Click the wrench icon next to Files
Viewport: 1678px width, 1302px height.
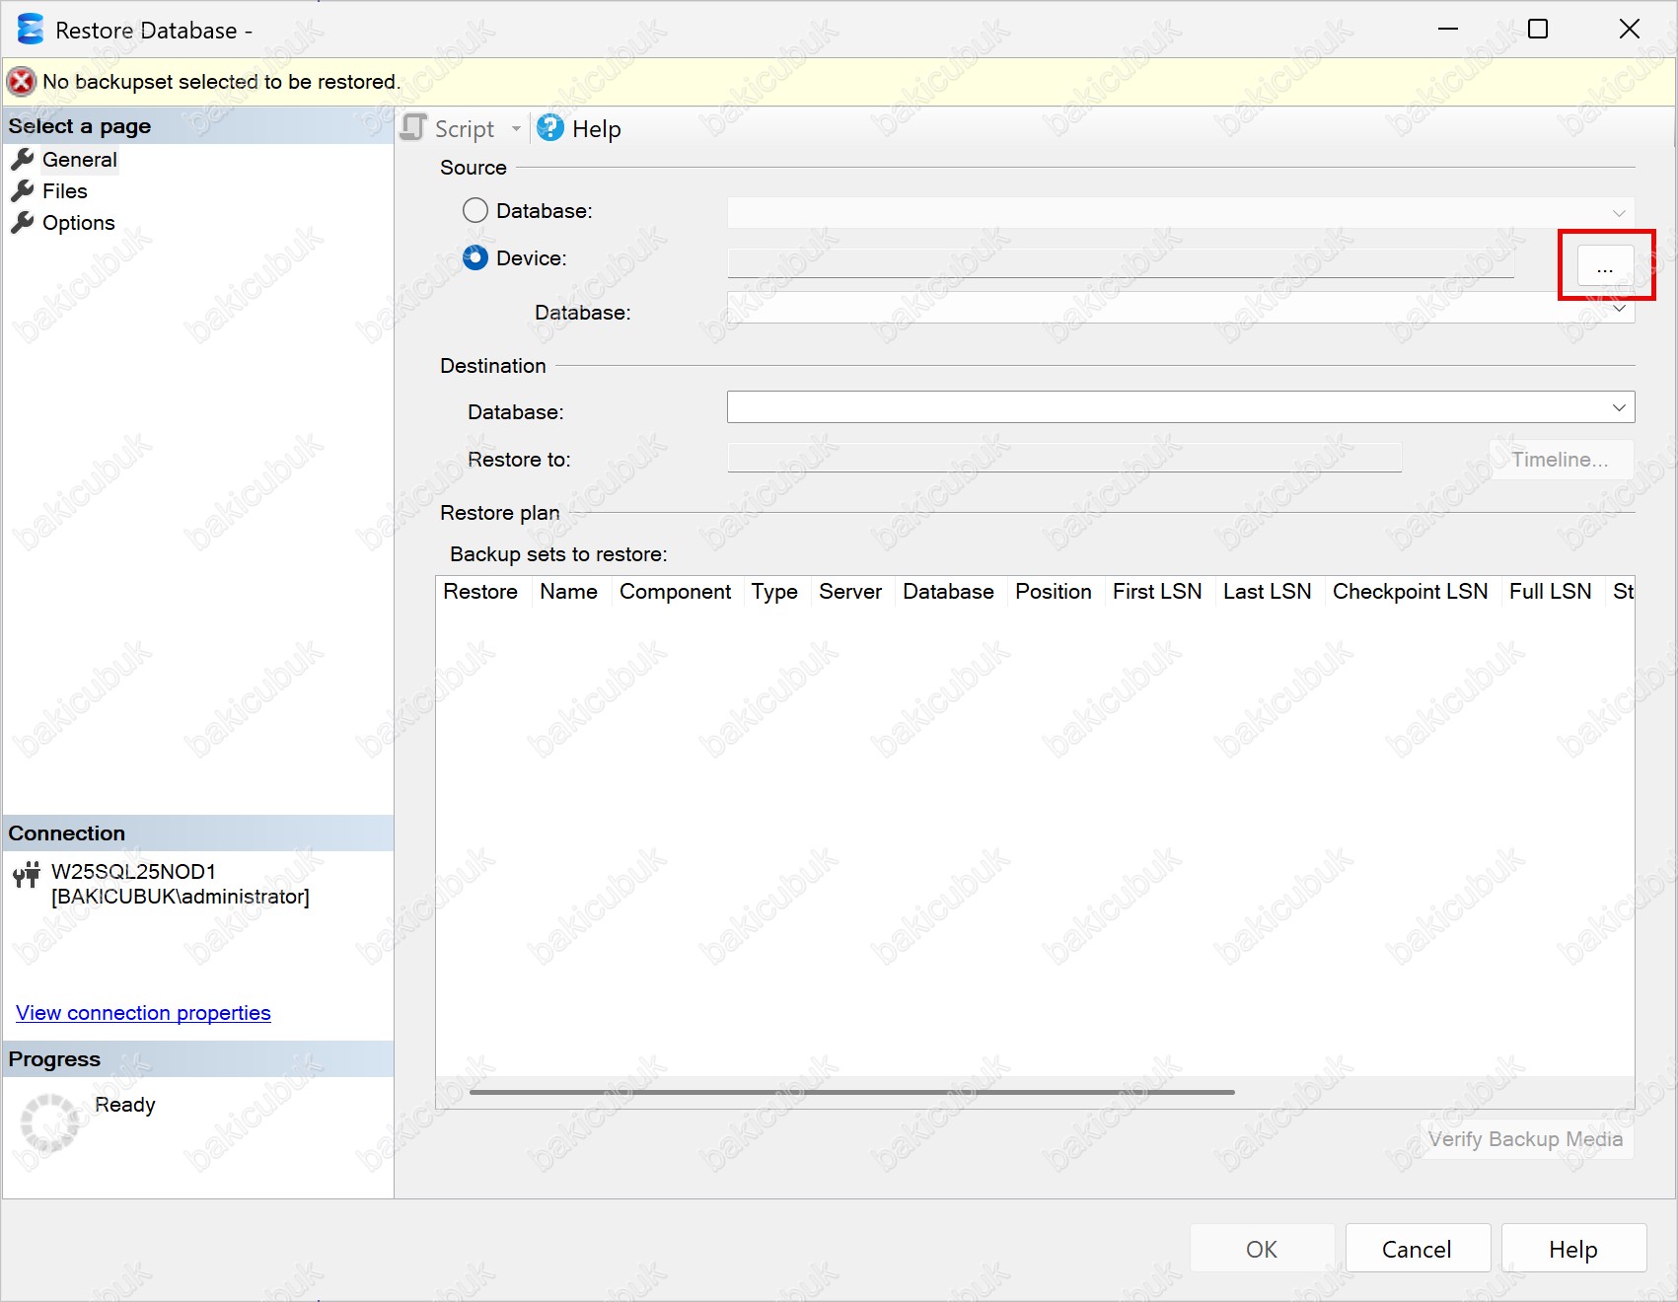(23, 191)
